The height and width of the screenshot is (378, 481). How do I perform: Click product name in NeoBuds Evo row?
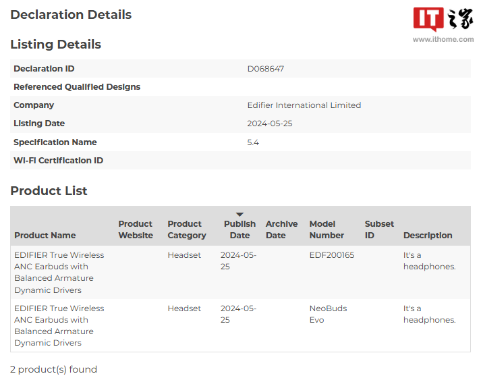(x=59, y=325)
